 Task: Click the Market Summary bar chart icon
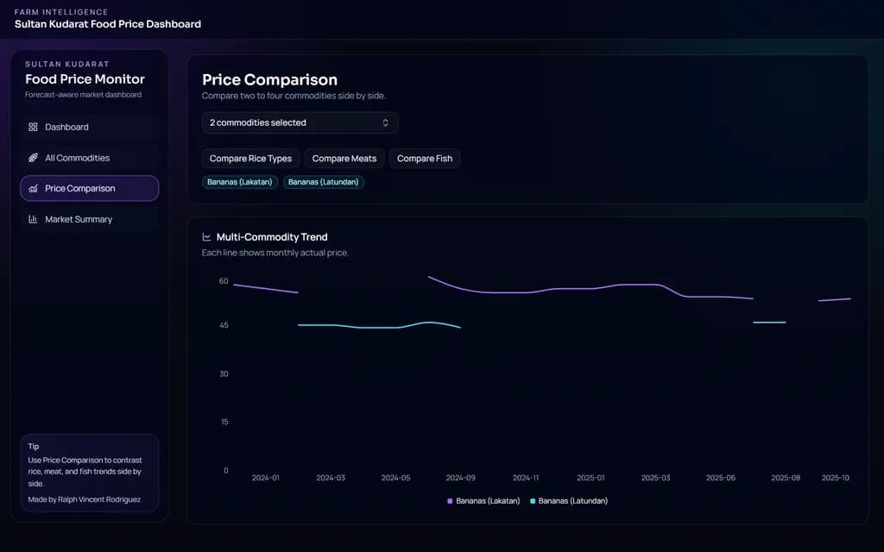click(33, 219)
